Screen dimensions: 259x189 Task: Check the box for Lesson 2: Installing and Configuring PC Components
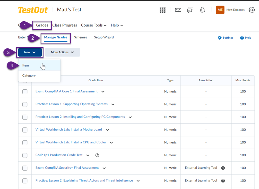(25, 117)
